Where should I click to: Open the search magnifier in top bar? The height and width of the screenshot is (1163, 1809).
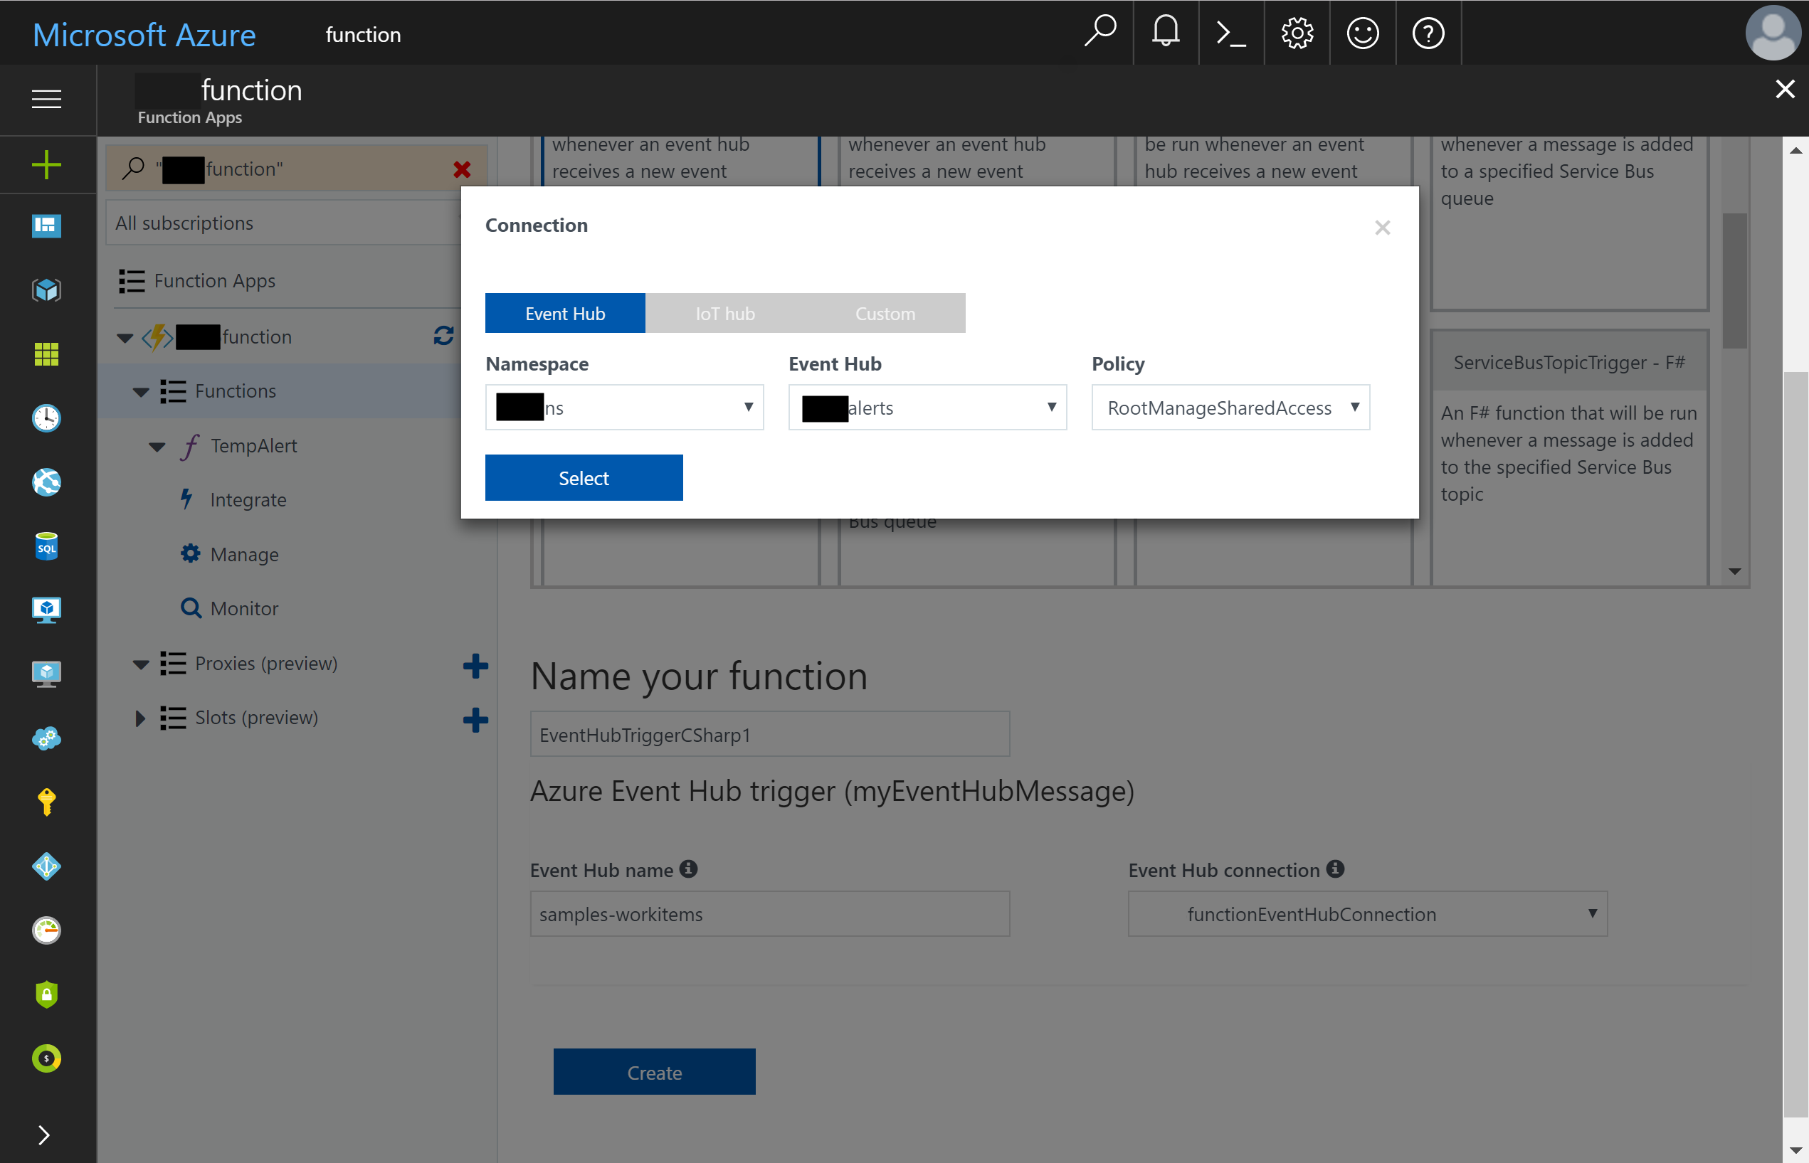[x=1099, y=33]
